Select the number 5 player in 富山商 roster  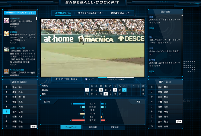[20, 117]
